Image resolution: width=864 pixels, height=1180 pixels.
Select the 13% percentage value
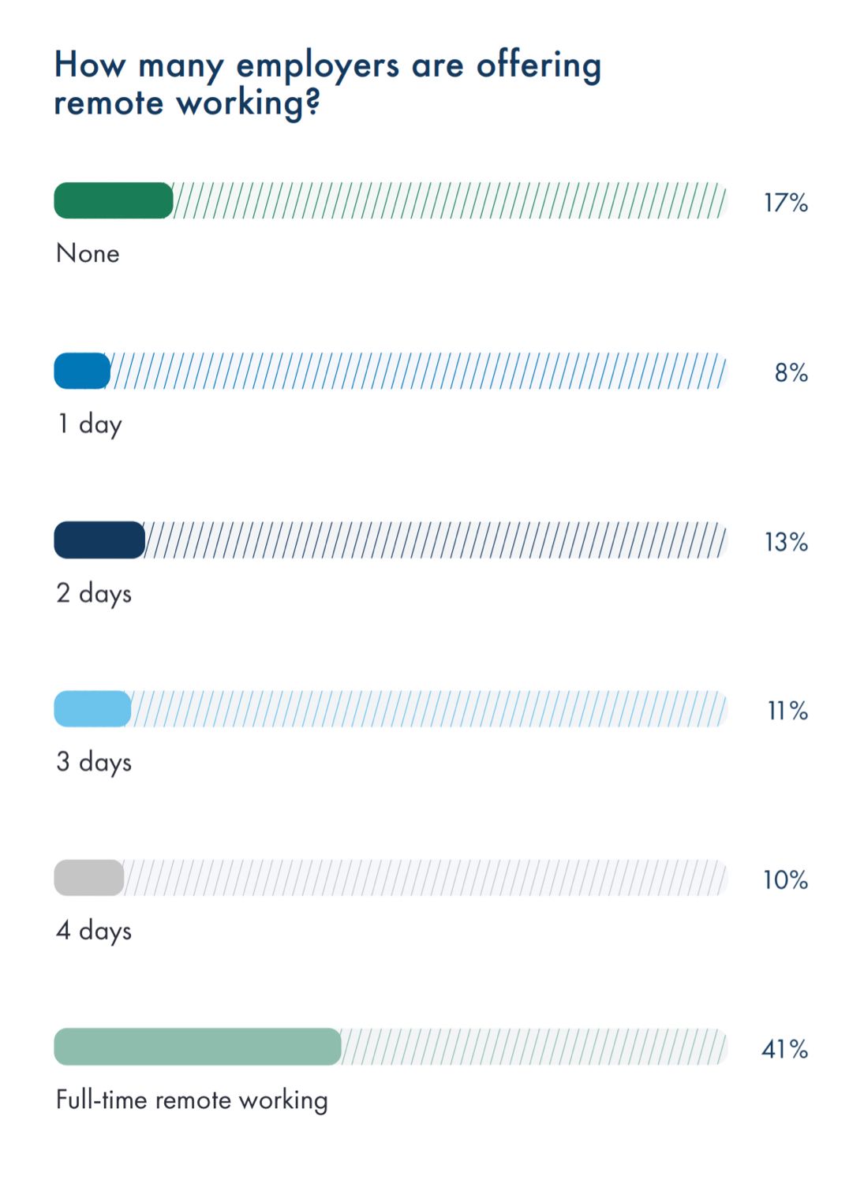coord(787,542)
